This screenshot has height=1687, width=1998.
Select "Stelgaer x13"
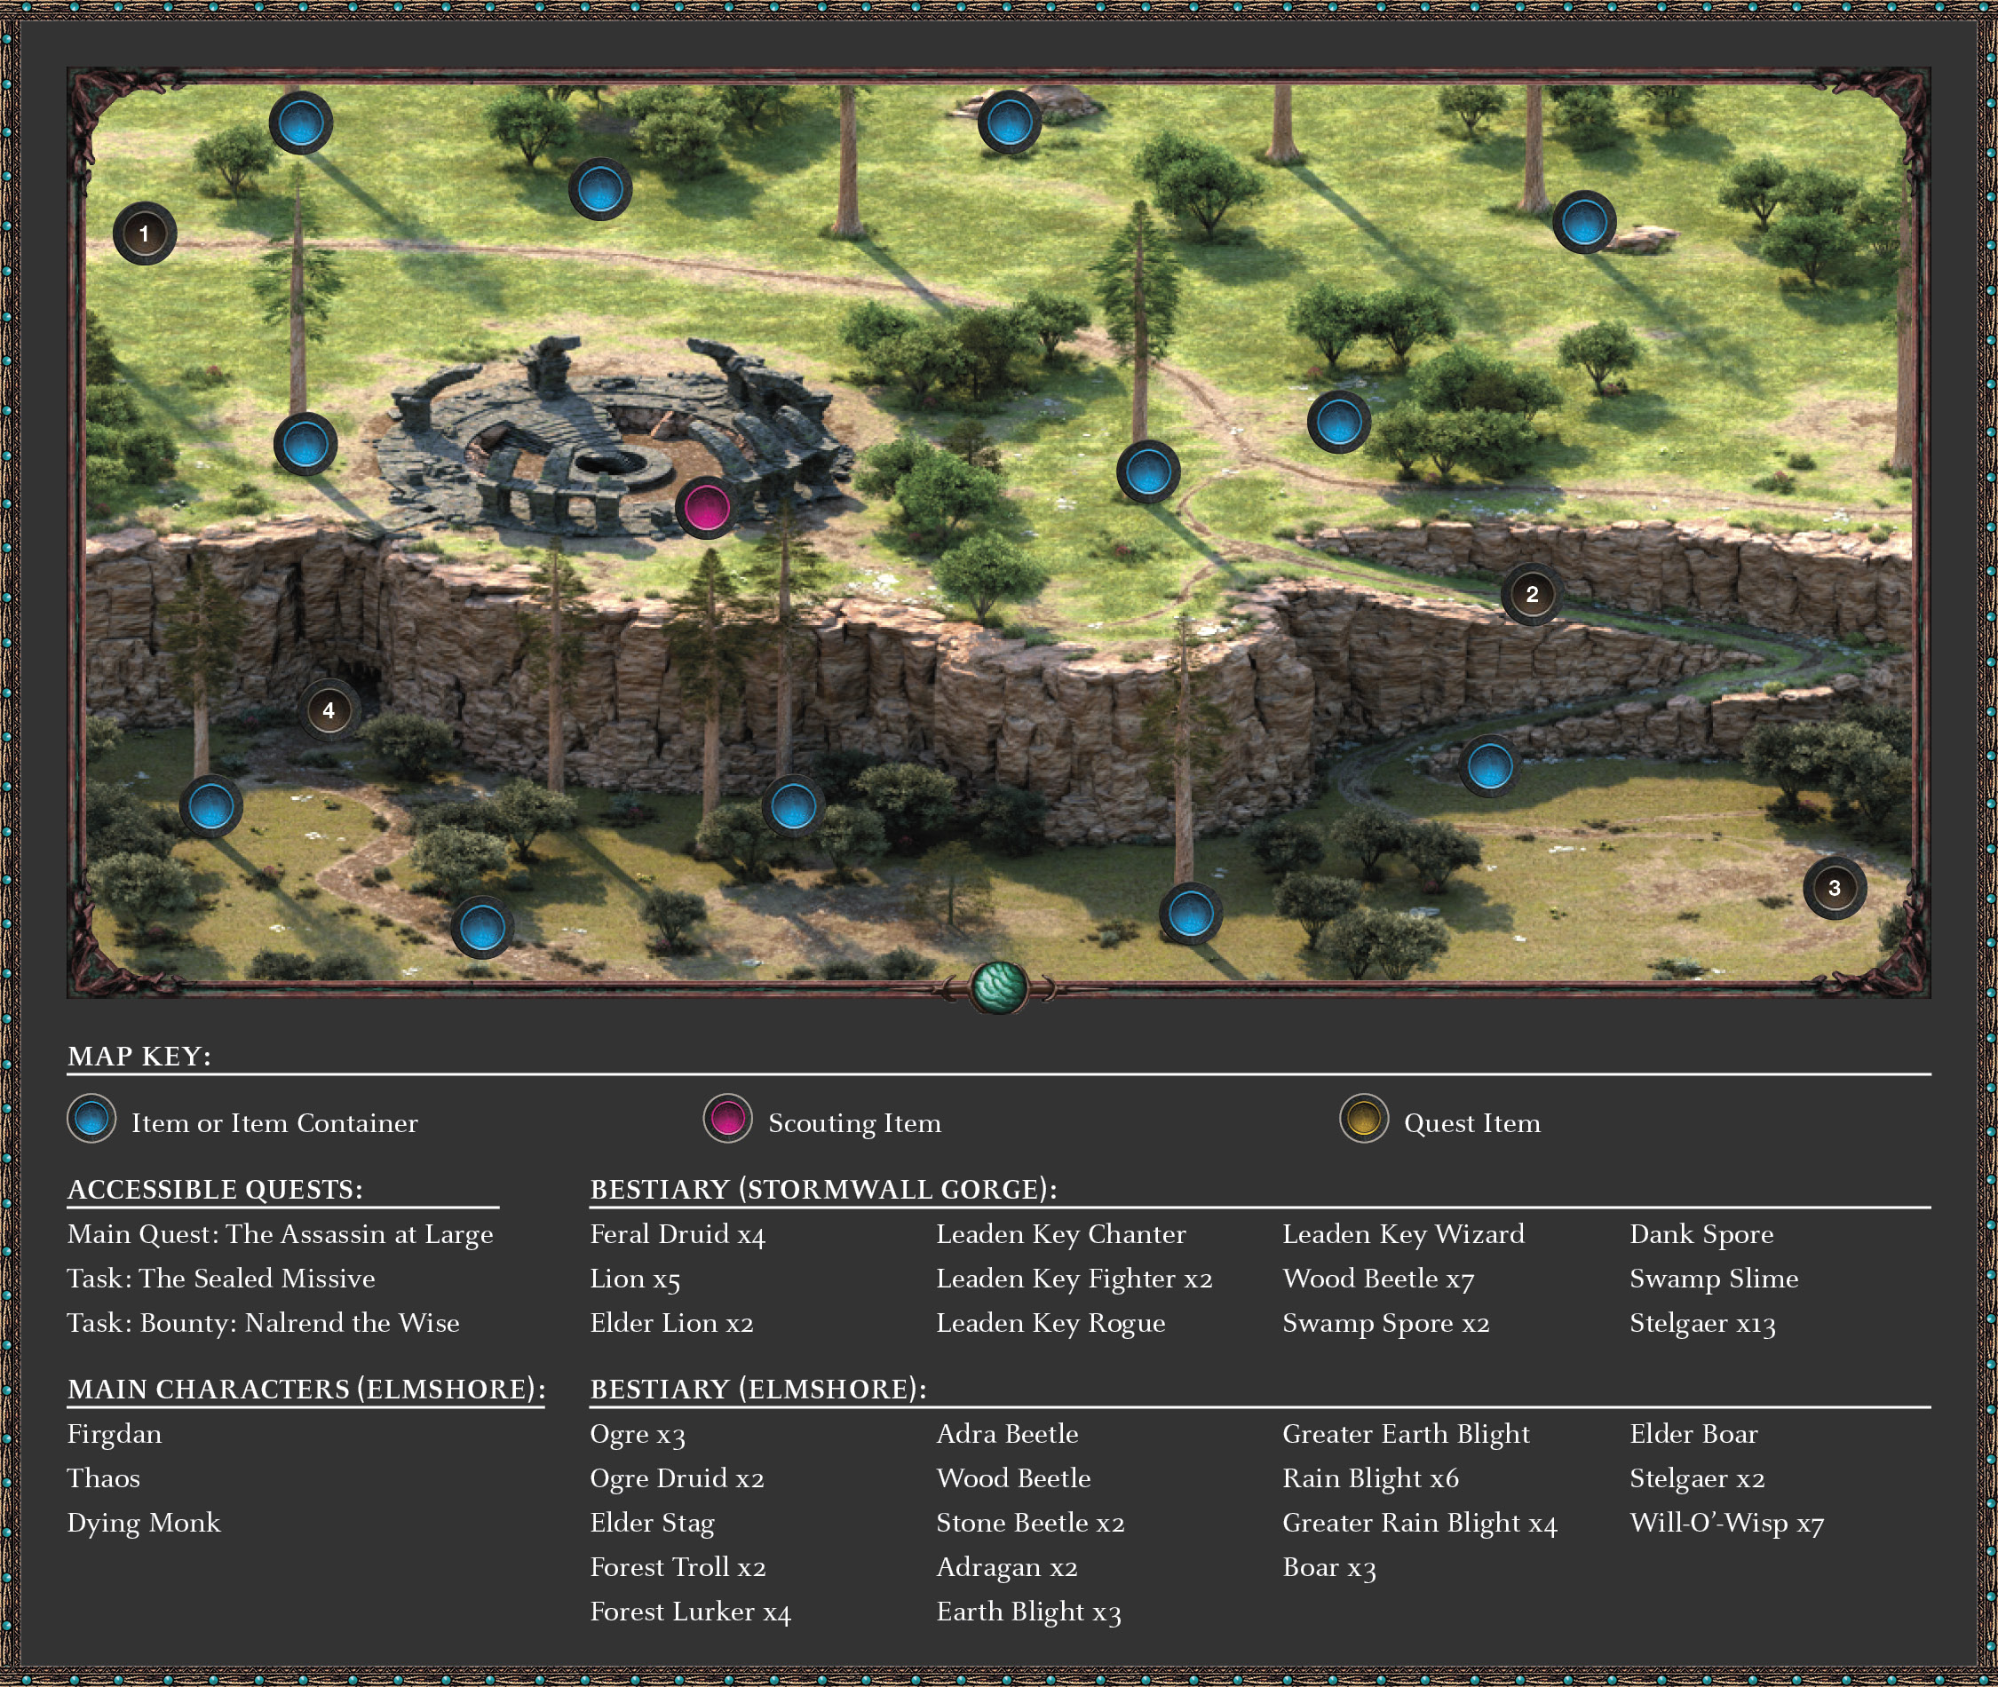click(x=1702, y=1323)
